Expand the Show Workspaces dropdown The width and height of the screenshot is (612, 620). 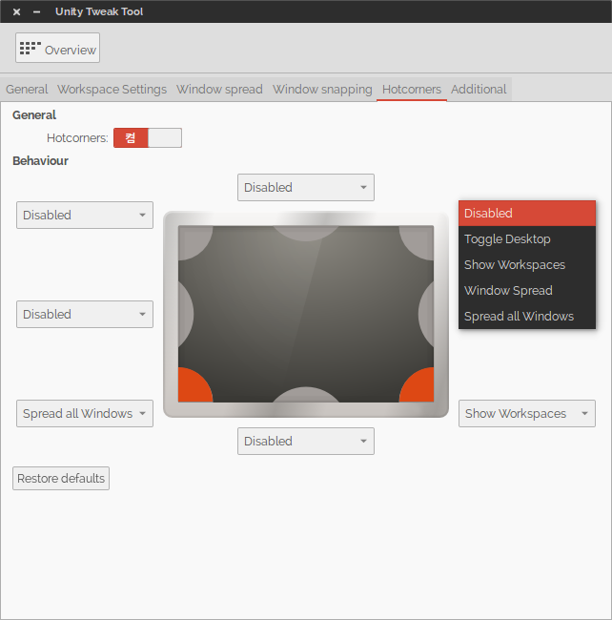click(x=527, y=414)
